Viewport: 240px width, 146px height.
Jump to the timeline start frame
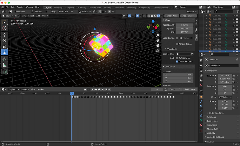92,90
